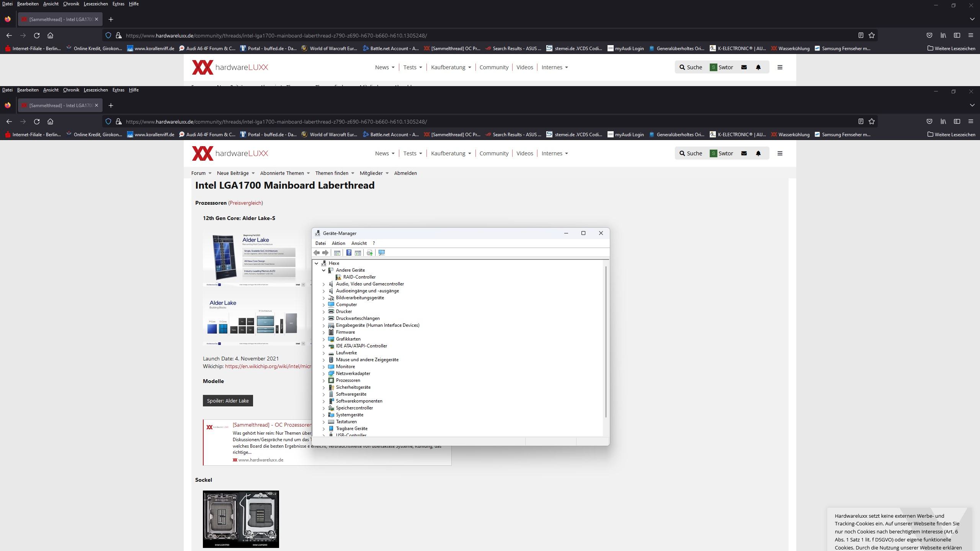The image size is (980, 551).
Task: Collapse the Andere Geräte node
Action: point(324,270)
